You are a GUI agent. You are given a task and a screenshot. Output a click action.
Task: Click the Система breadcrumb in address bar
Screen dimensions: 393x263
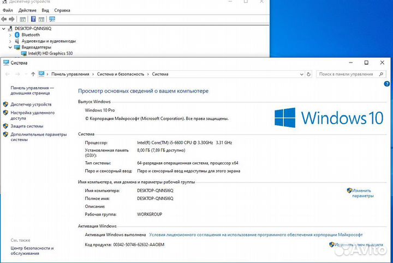(x=160, y=74)
